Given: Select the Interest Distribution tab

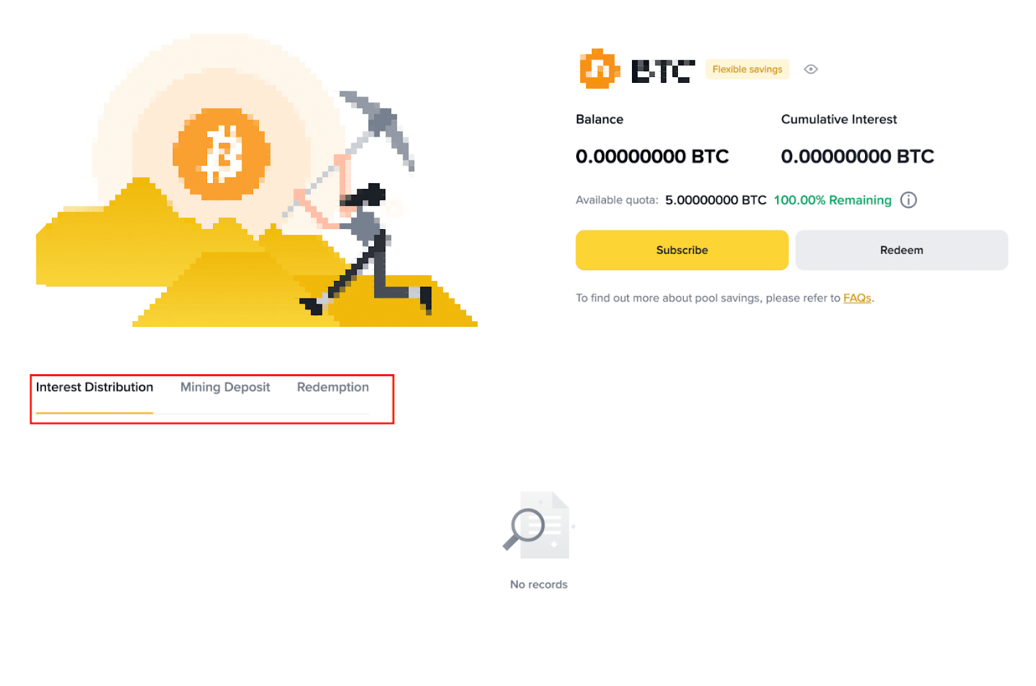Looking at the screenshot, I should [x=95, y=387].
